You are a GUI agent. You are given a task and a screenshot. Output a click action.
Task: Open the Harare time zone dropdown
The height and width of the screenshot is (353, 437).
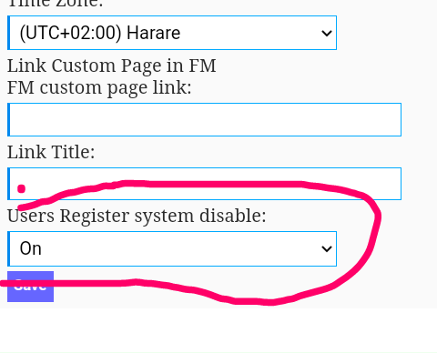pos(172,33)
